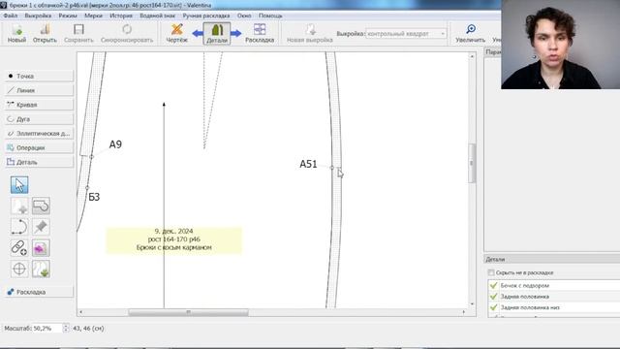Pick the new detail tool with plus sign
620x349 pixels.
[19, 206]
